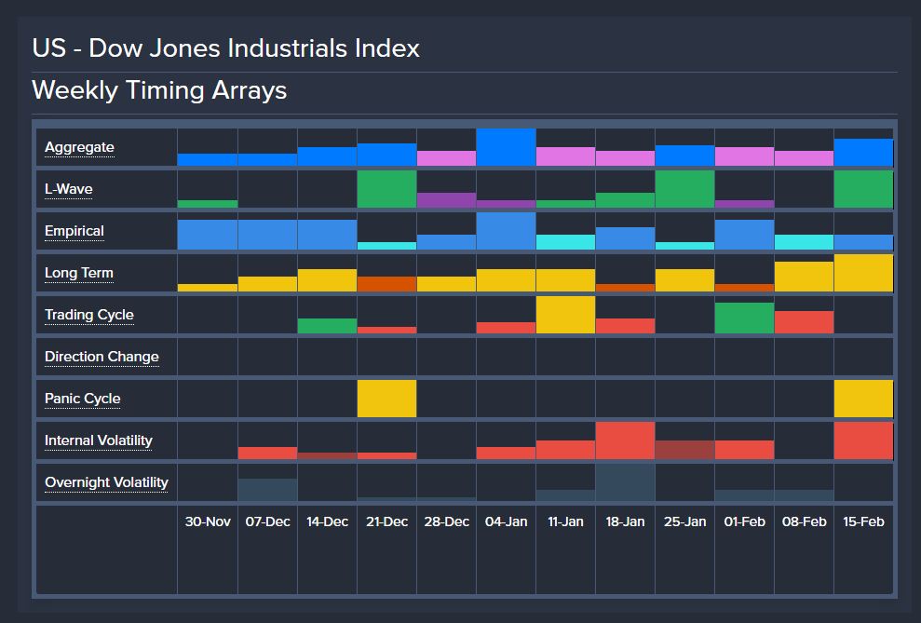This screenshot has height=623, width=921.
Task: Select the 08-Feb date column label
Action: (x=804, y=521)
